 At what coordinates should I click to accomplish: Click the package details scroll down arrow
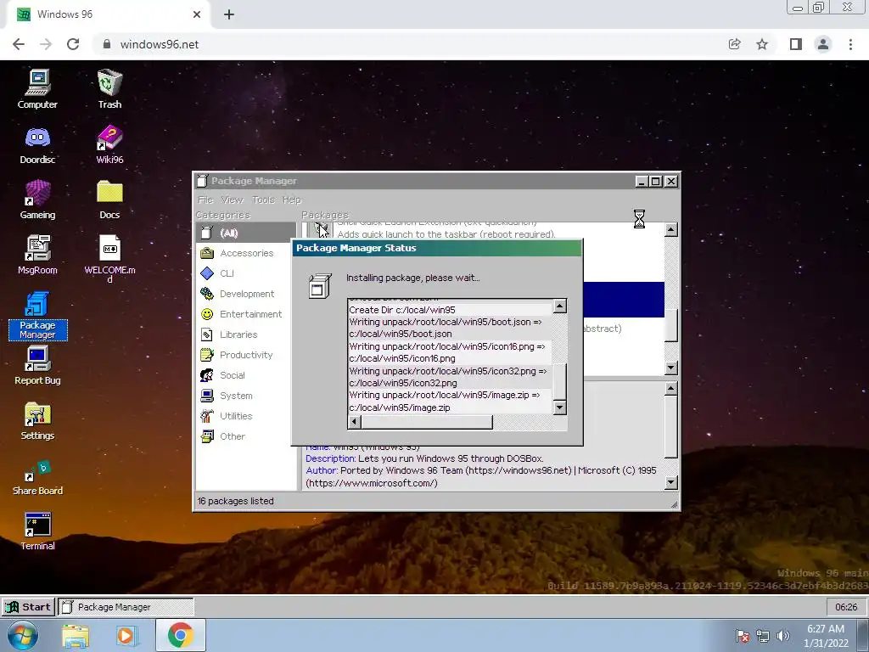click(671, 482)
